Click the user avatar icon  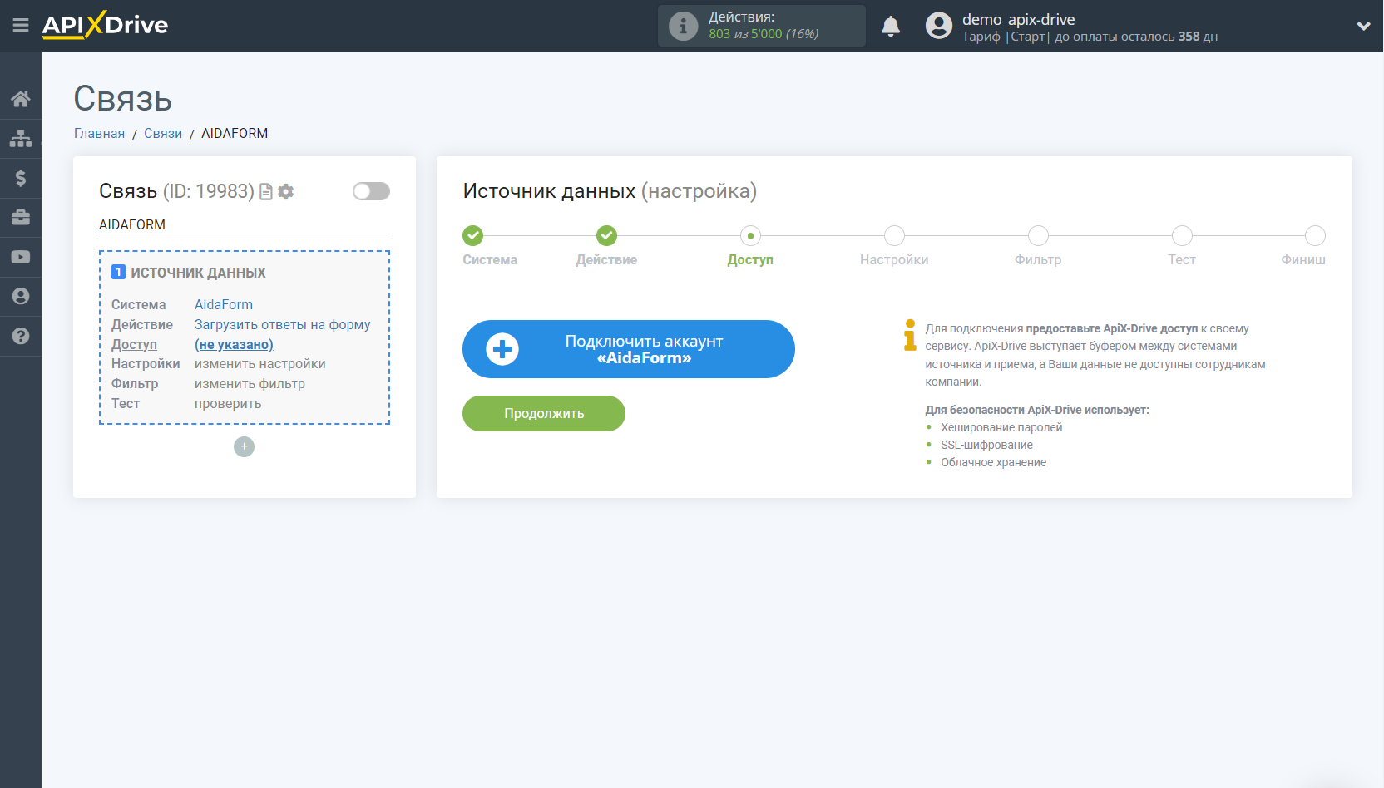pos(939,26)
